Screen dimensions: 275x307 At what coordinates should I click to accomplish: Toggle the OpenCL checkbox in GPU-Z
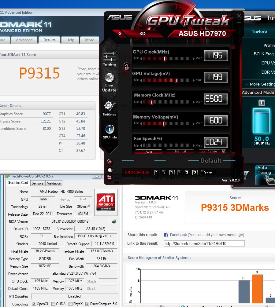[x=34, y=304]
